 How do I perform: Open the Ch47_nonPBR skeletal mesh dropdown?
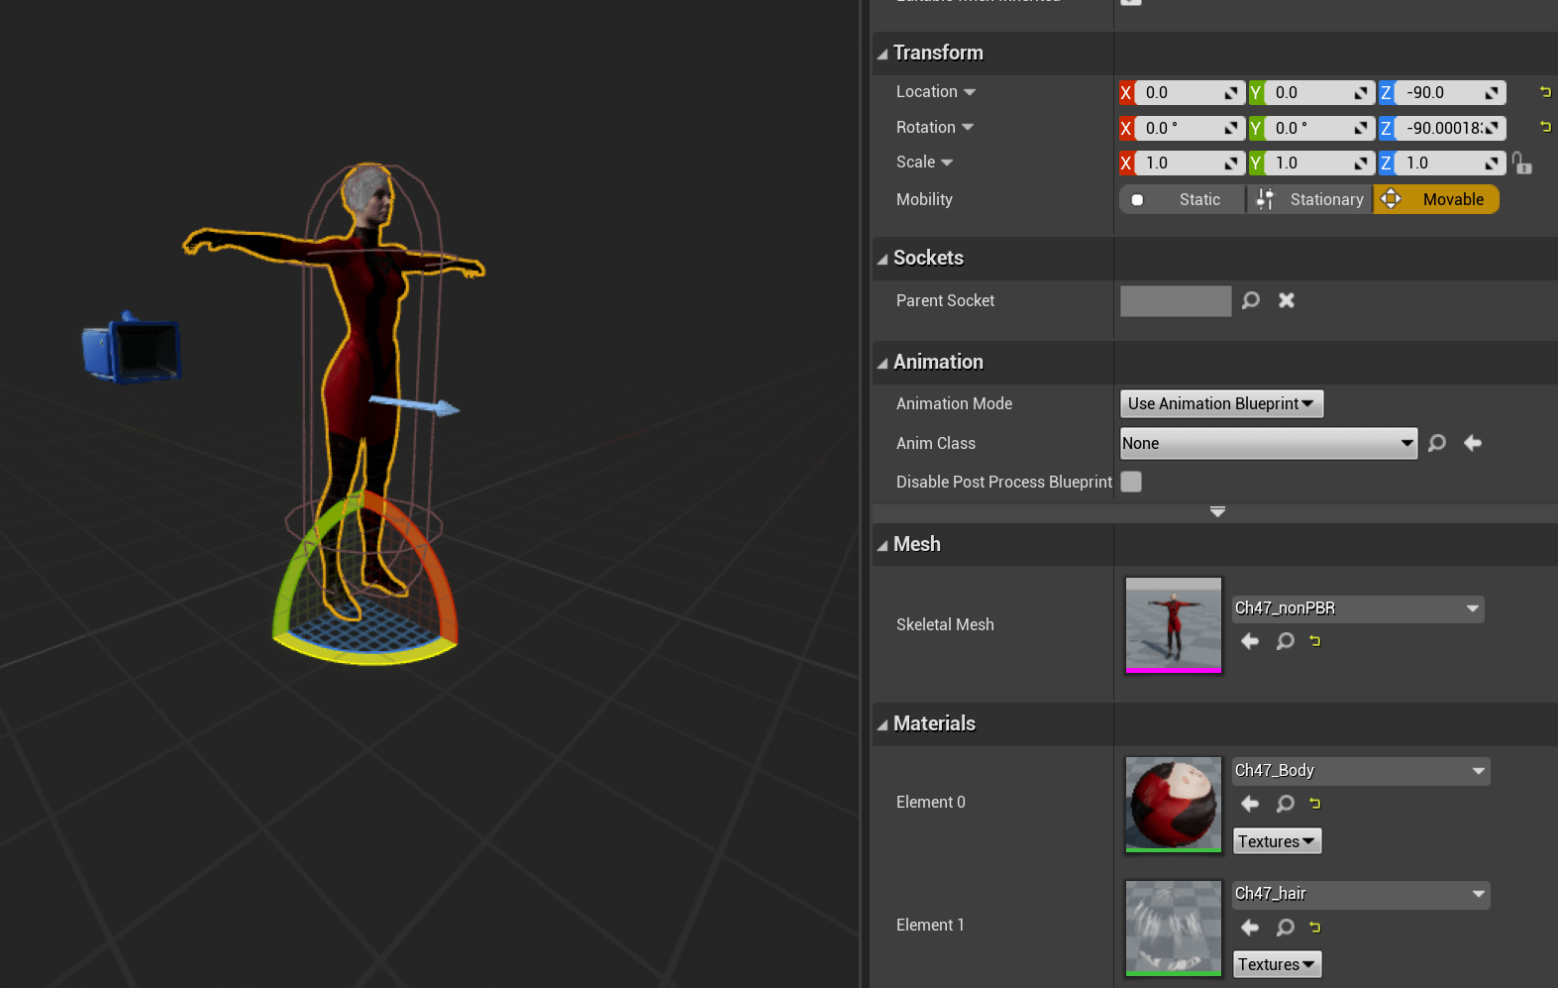(x=1359, y=608)
